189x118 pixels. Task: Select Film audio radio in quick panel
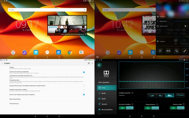(174, 33)
